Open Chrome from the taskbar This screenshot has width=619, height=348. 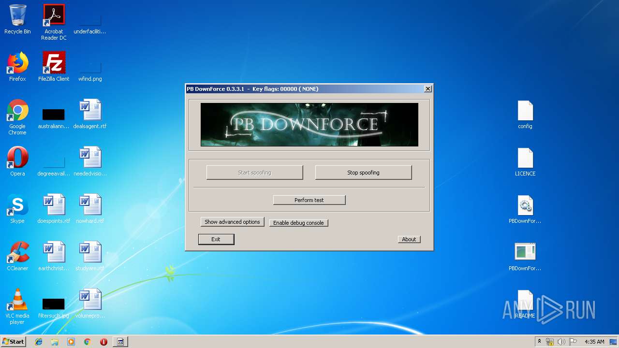[88, 342]
